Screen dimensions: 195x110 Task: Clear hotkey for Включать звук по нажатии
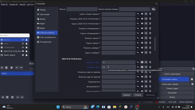[142, 77]
